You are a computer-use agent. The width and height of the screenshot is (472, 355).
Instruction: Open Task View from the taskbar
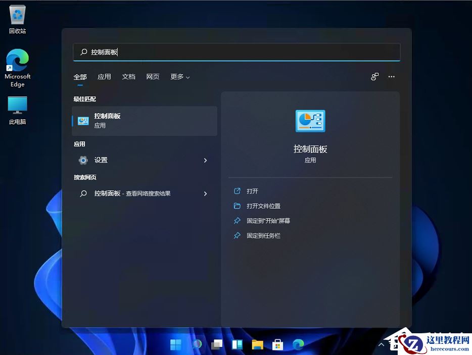(x=217, y=344)
